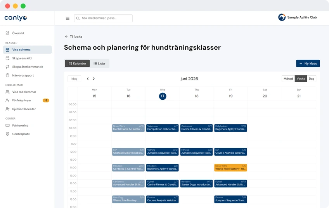This screenshot has height=208, width=329.
Task: Click the search magnifier icon
Action: (78, 18)
